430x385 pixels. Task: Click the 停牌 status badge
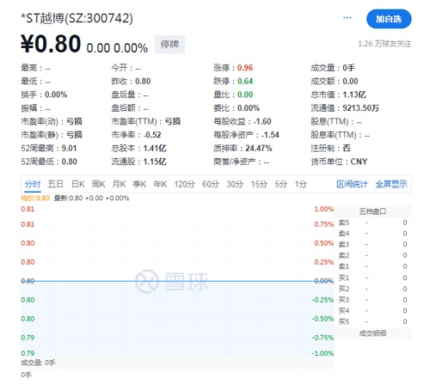tap(169, 45)
